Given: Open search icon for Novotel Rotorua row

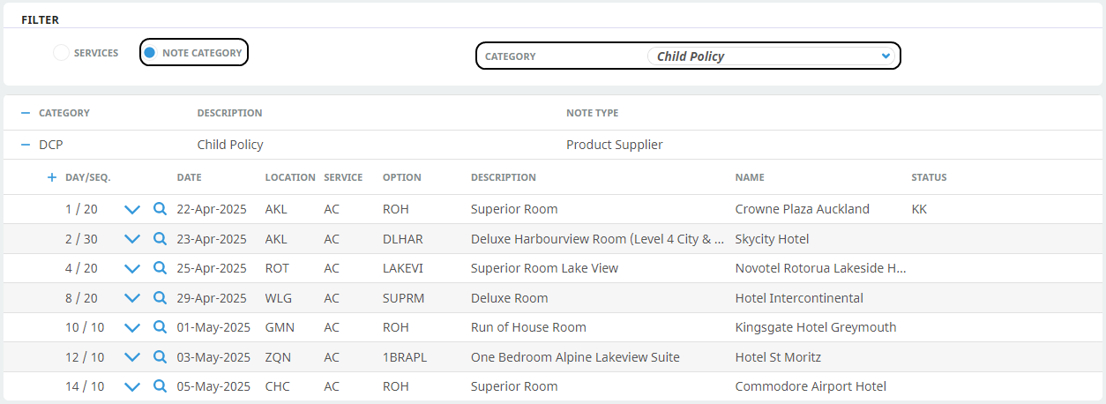Looking at the screenshot, I should [x=160, y=268].
